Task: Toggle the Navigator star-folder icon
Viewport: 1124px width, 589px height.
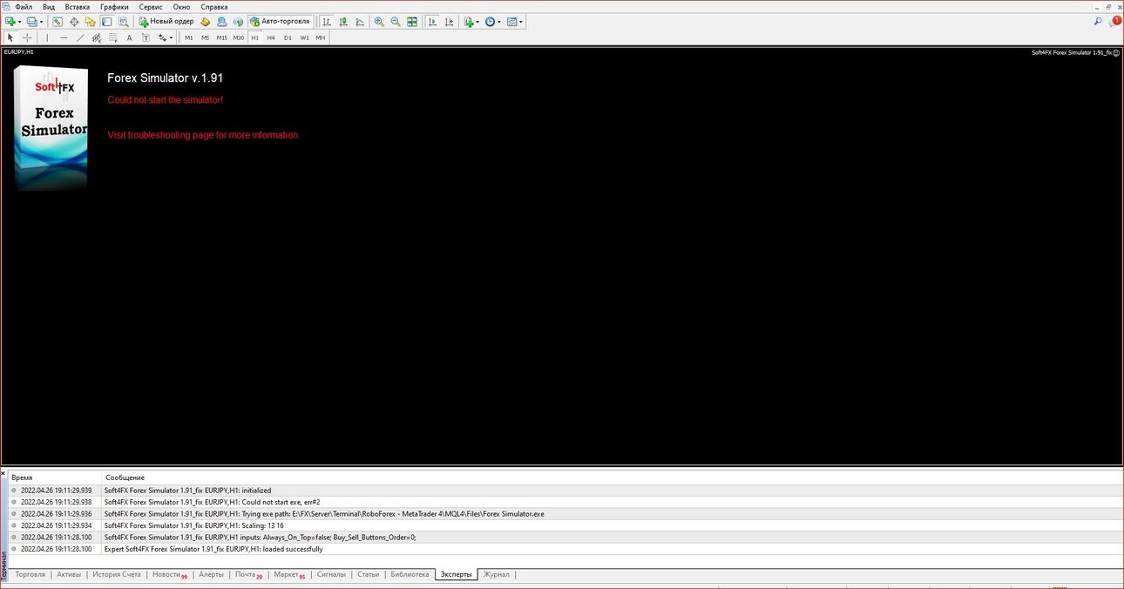Action: (90, 22)
